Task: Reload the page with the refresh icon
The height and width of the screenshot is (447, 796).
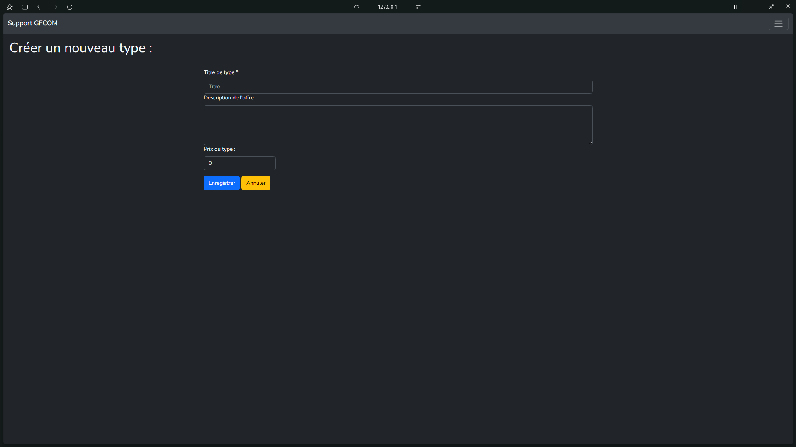Action: click(70, 7)
